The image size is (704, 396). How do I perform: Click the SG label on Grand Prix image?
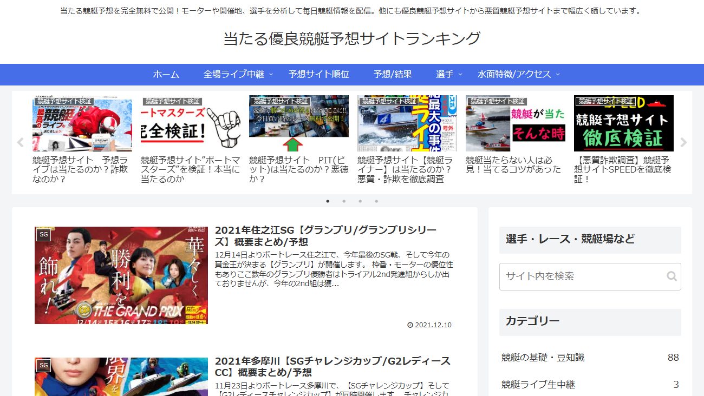pos(44,235)
